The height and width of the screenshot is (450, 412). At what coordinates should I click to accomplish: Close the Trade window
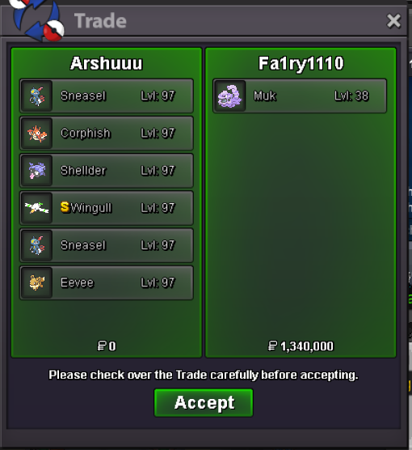tap(393, 21)
